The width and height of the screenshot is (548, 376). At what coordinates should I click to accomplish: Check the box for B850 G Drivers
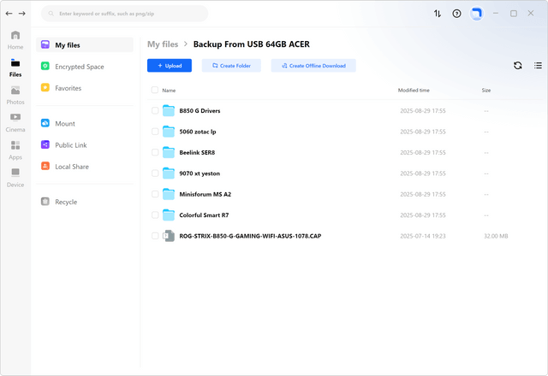coord(155,110)
